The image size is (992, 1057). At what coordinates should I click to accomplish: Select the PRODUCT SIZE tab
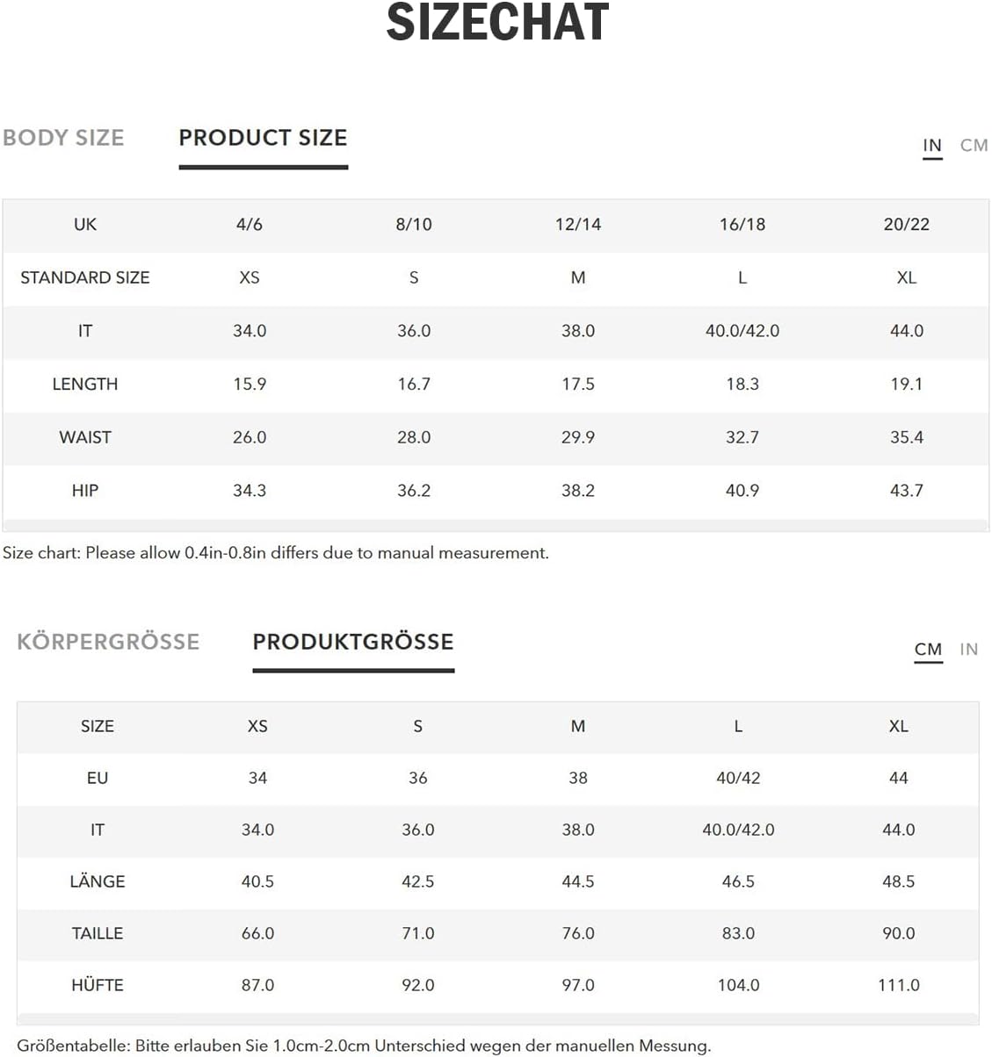(x=263, y=138)
